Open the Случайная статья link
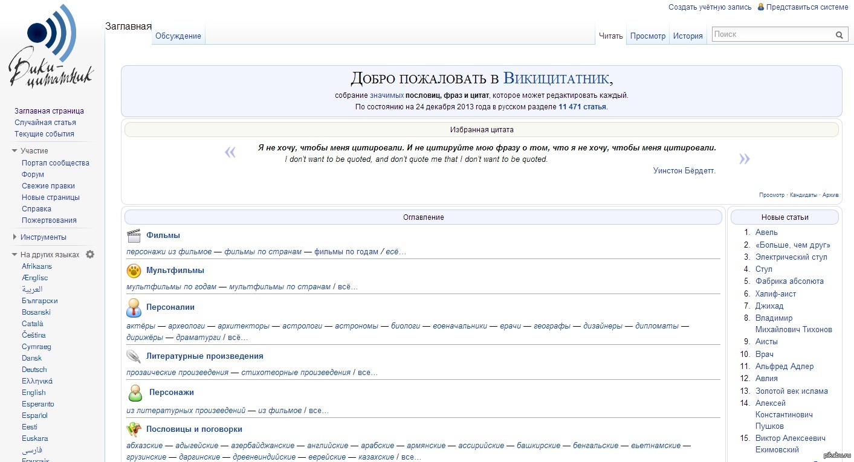Viewport: 854px width, 462px height. pyautogui.click(x=45, y=123)
